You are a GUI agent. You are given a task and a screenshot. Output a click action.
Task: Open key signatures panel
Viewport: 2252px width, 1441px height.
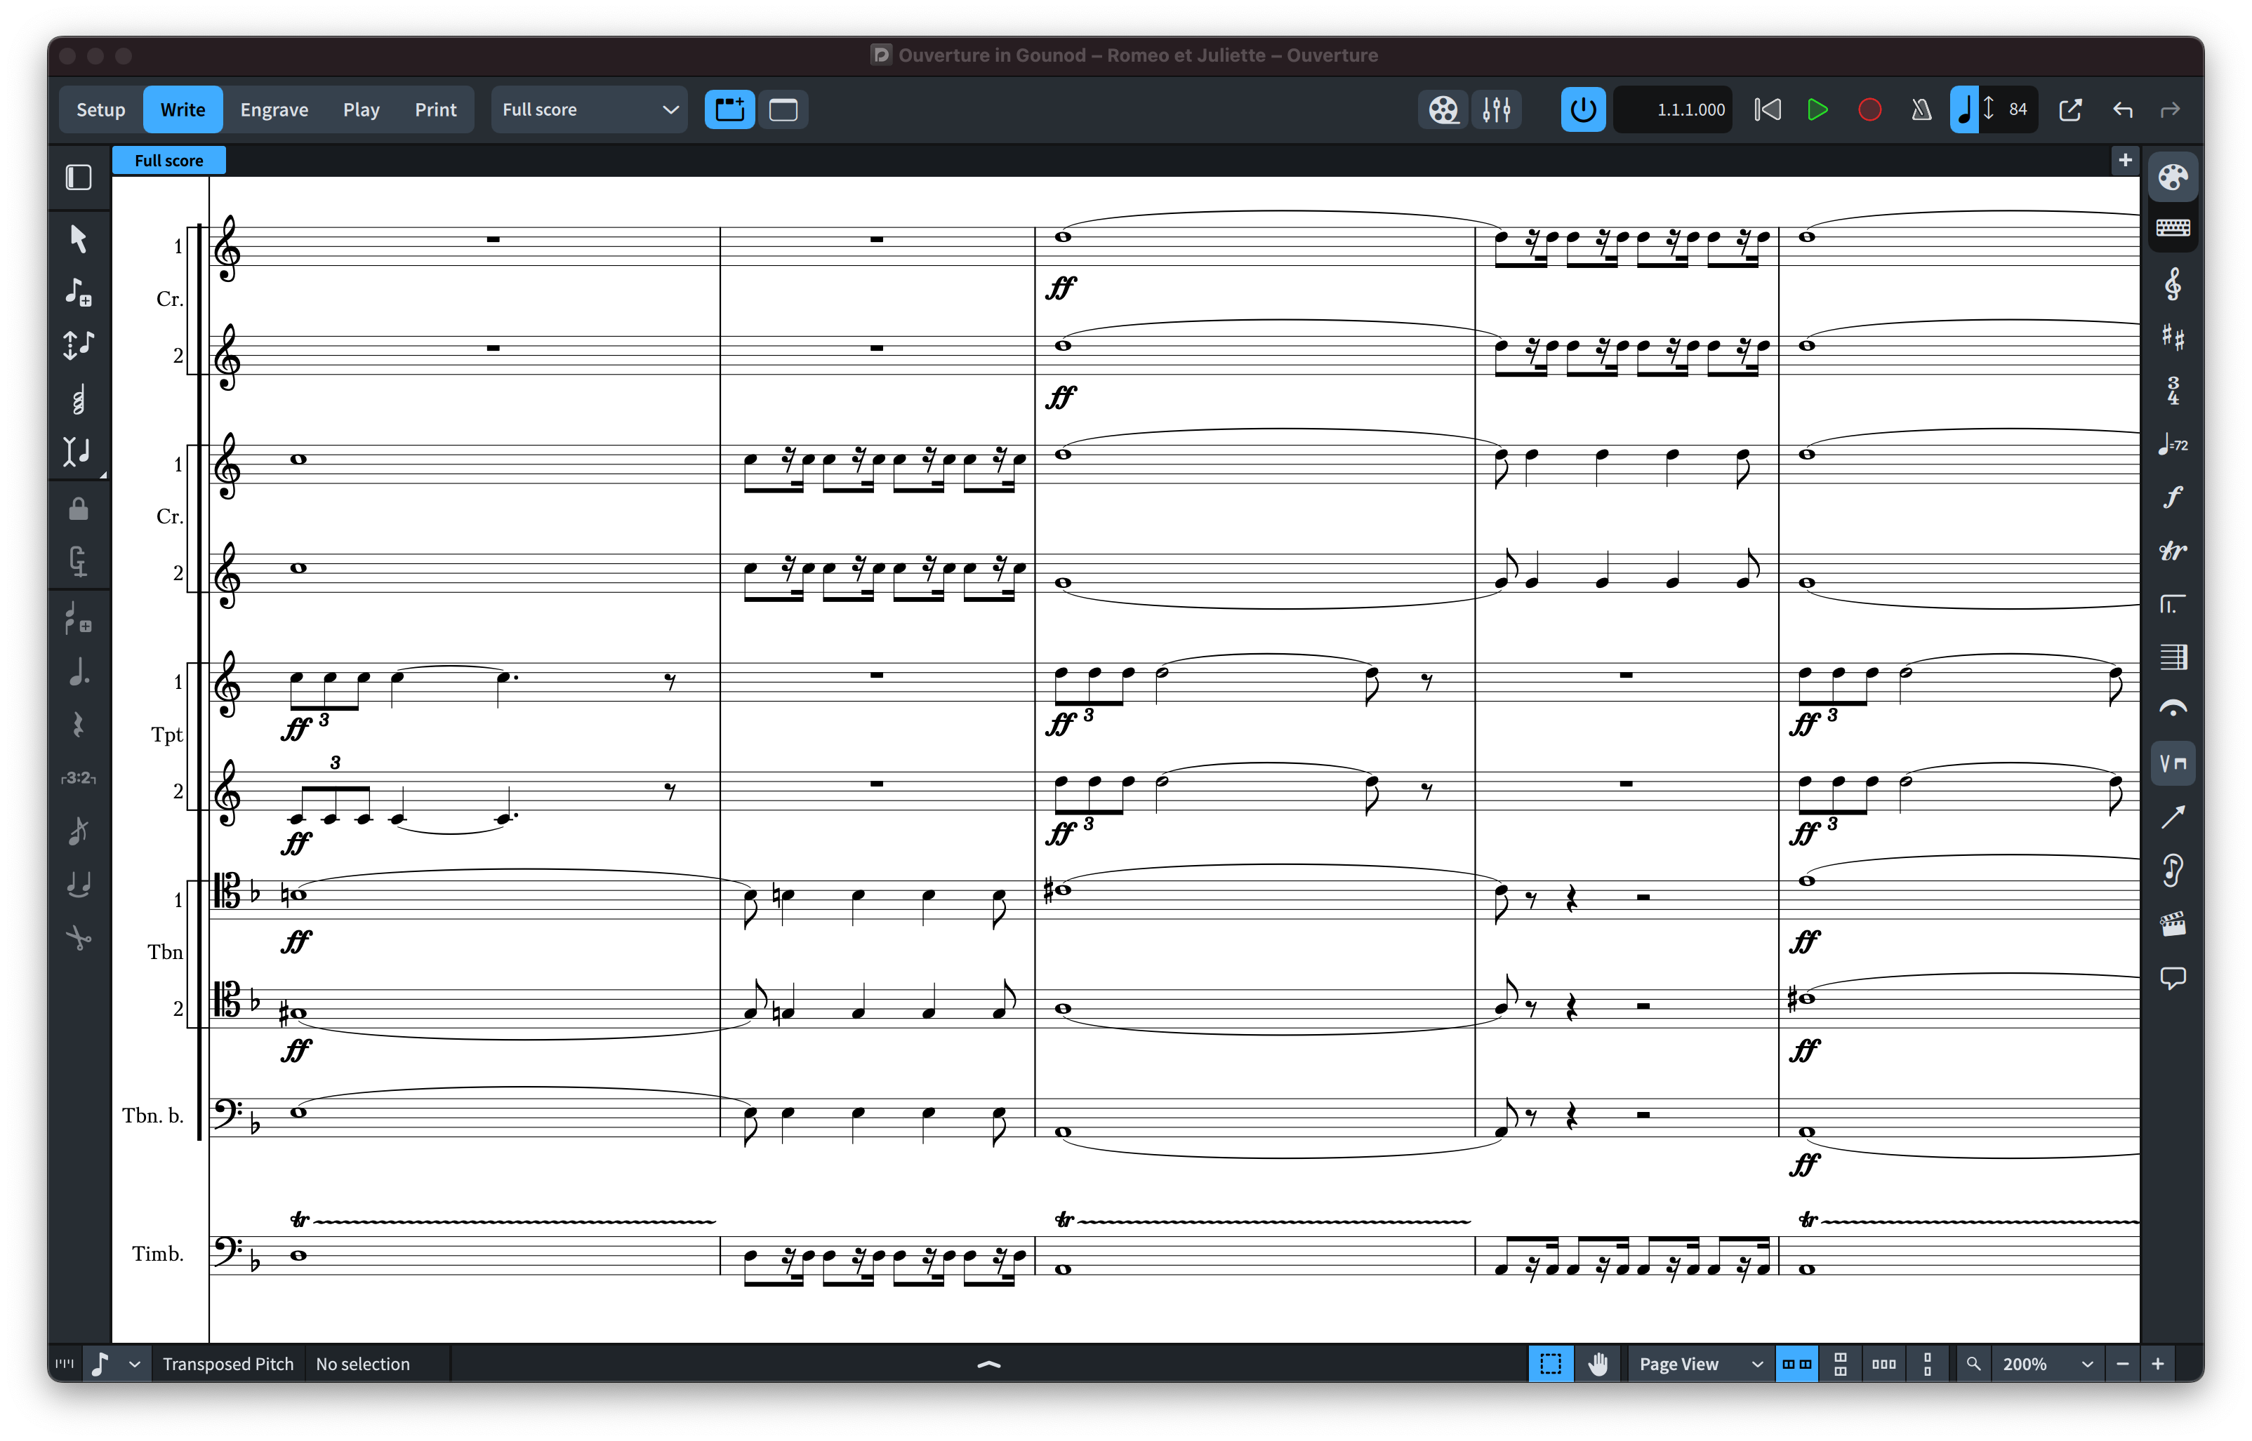coord(2173,337)
